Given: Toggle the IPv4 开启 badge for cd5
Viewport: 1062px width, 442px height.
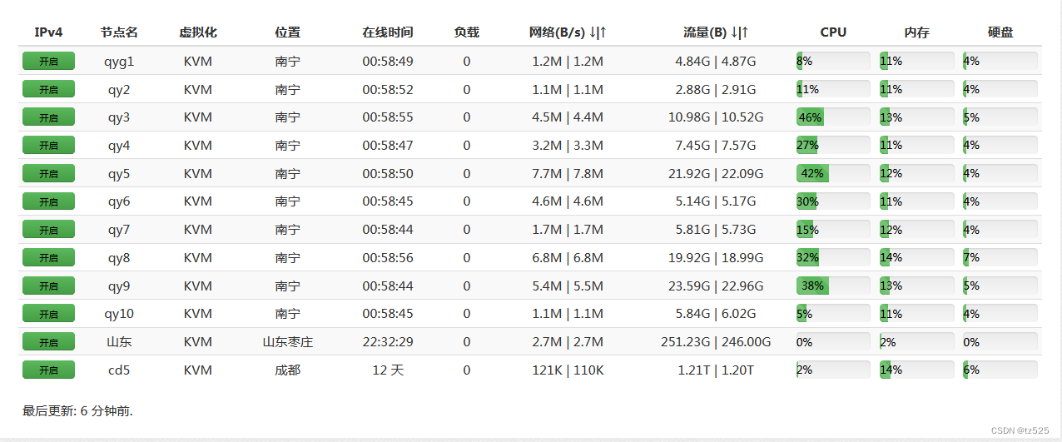Looking at the screenshot, I should coord(48,370).
